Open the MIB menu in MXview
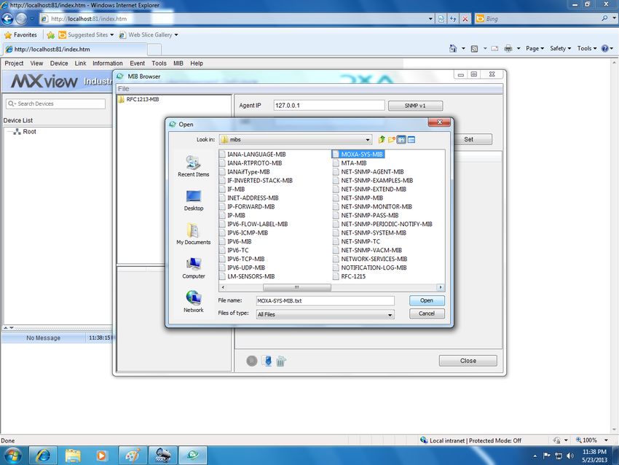Screen dimensions: 619x465 [x=178, y=63]
